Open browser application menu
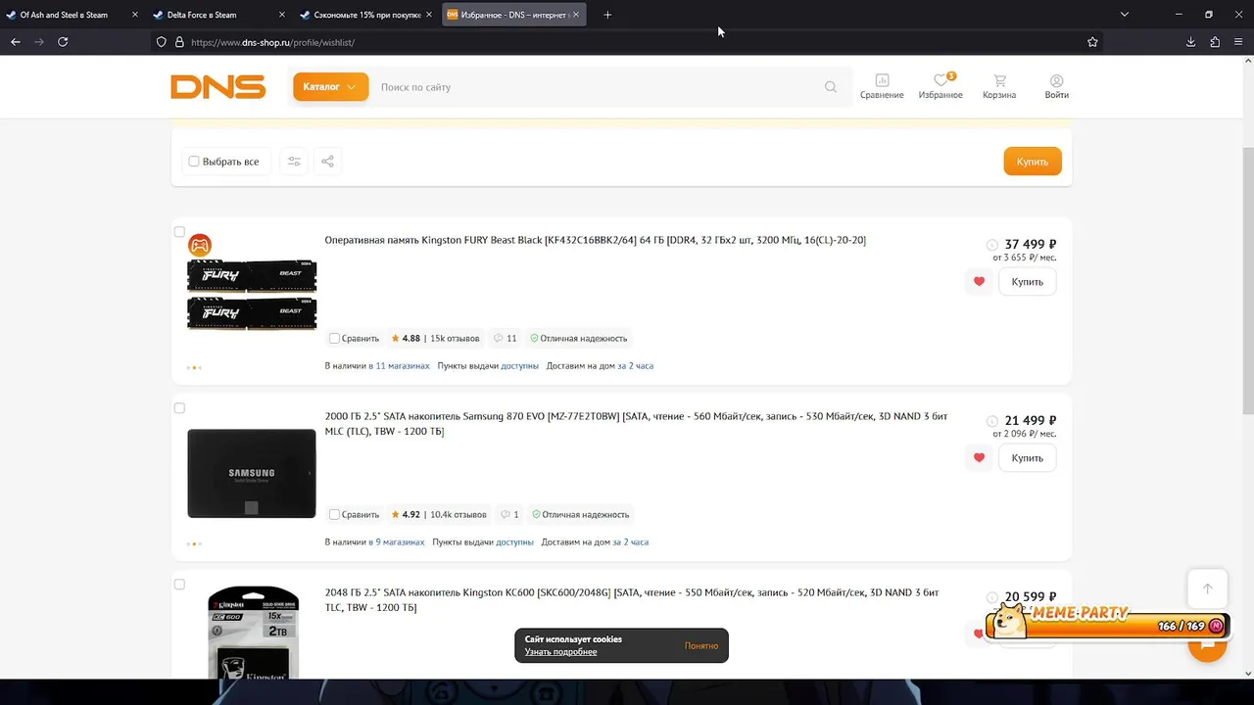This screenshot has height=705, width=1254. point(1239,42)
